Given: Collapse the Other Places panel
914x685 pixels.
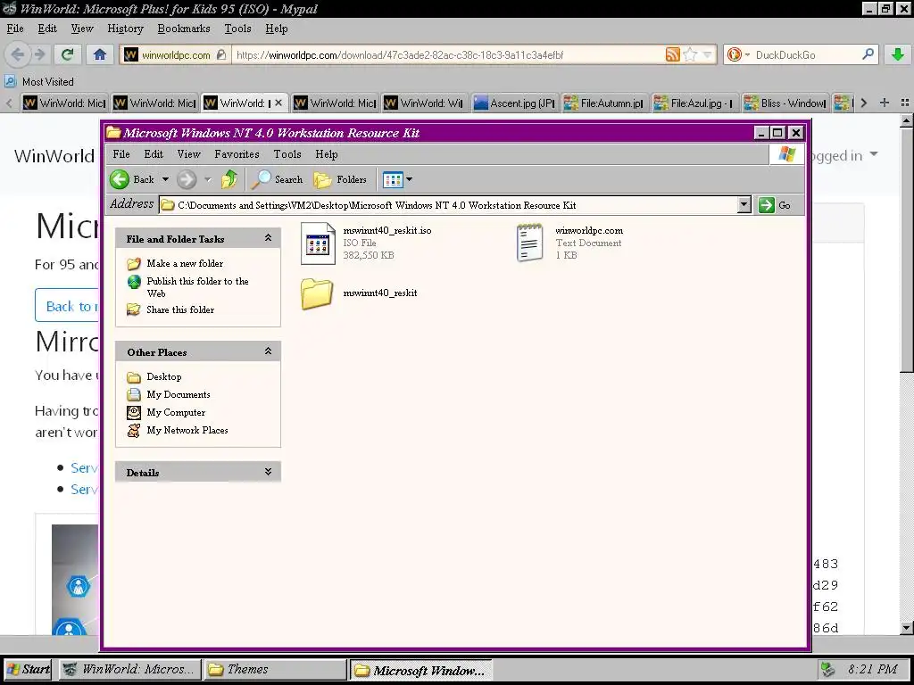Looking at the screenshot, I should pyautogui.click(x=268, y=351).
